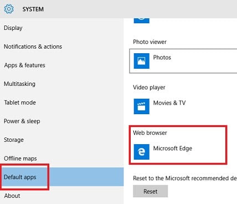The height and width of the screenshot is (204, 237).
Task: Click the Reset button
Action: coord(151,191)
